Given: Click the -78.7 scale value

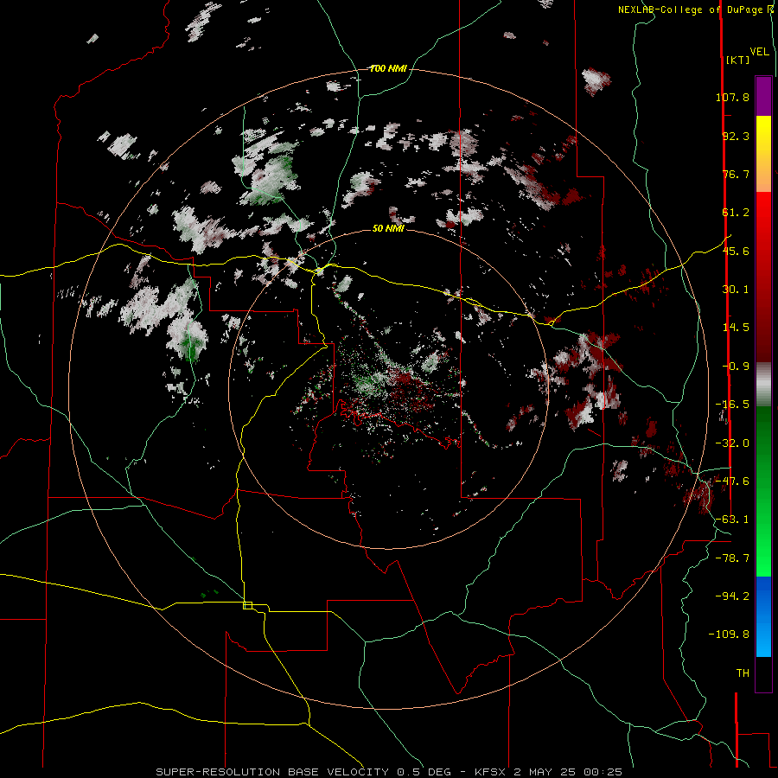Looking at the screenshot, I should pyautogui.click(x=732, y=558).
